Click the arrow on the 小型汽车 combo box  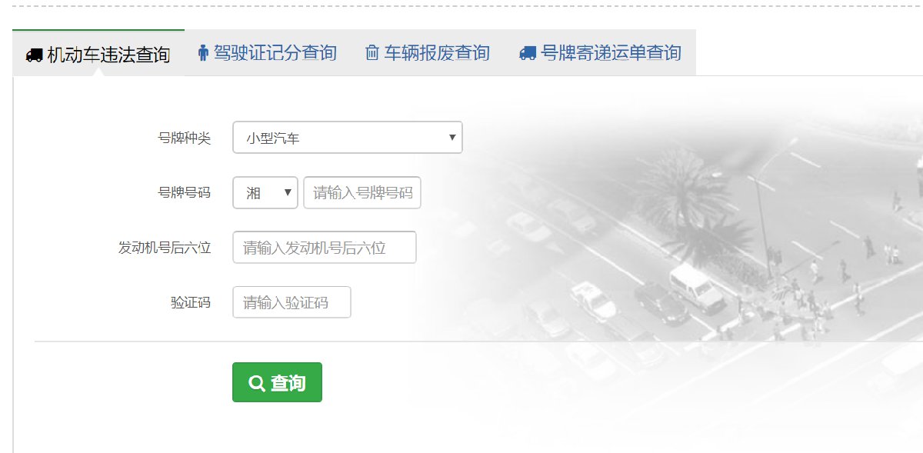(x=452, y=138)
